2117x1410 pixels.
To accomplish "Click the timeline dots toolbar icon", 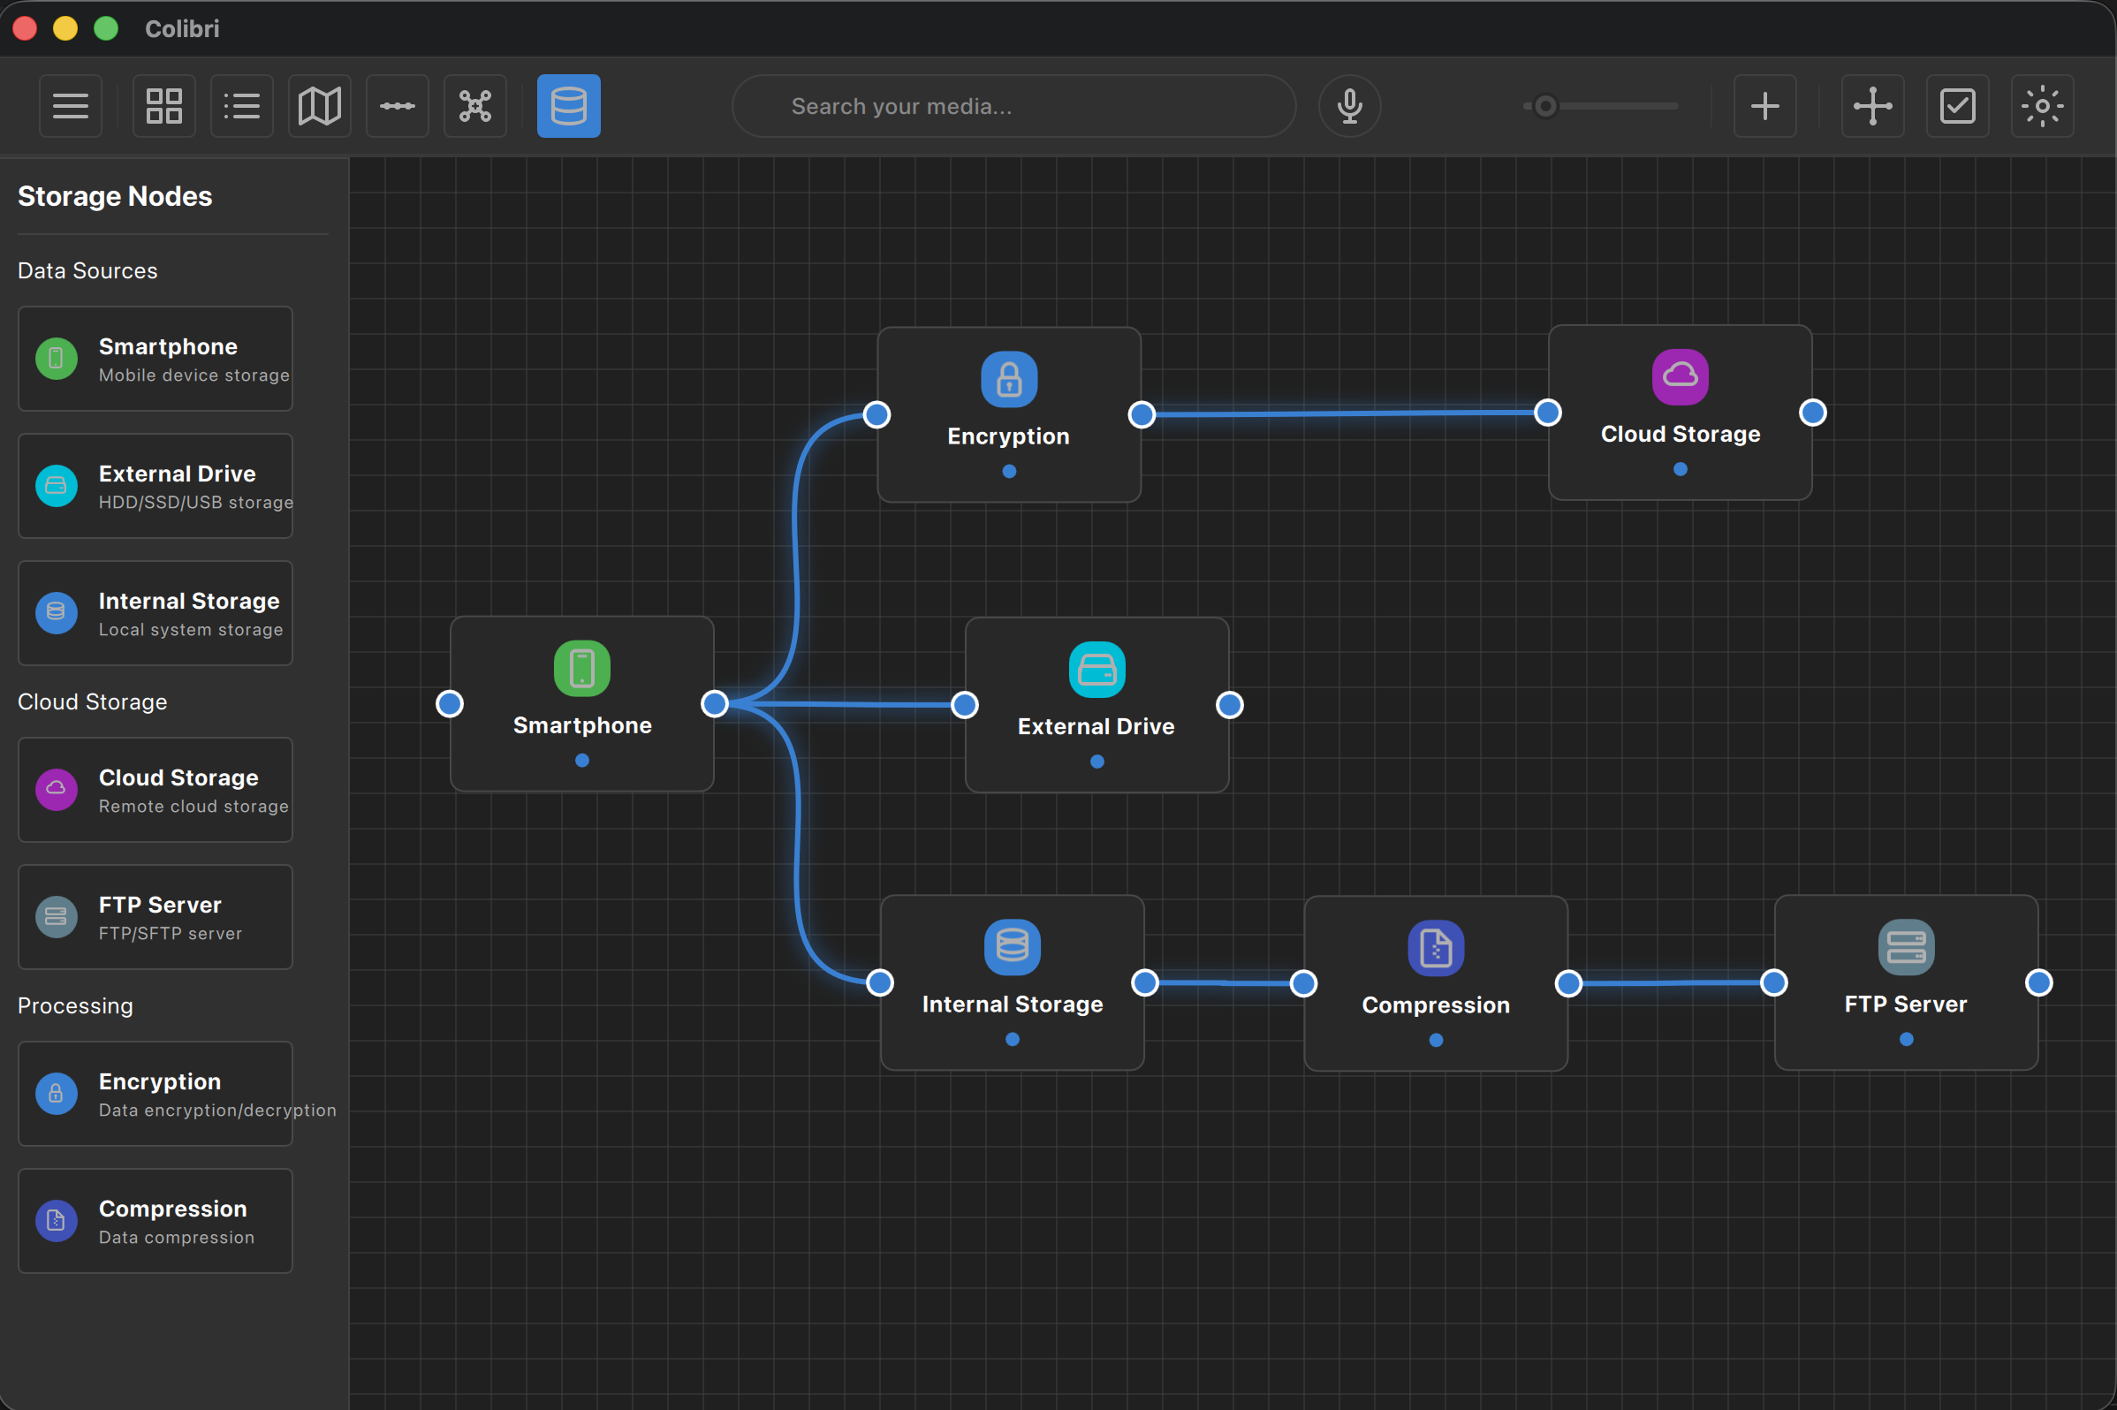I will pos(397,105).
